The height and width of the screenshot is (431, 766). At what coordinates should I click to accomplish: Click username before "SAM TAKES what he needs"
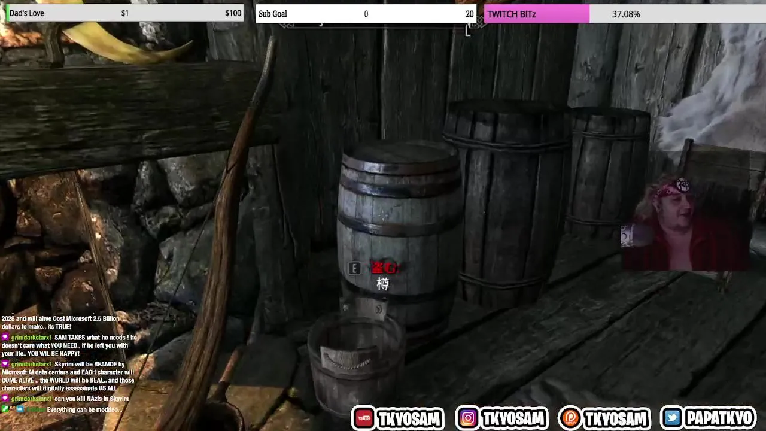click(x=31, y=338)
